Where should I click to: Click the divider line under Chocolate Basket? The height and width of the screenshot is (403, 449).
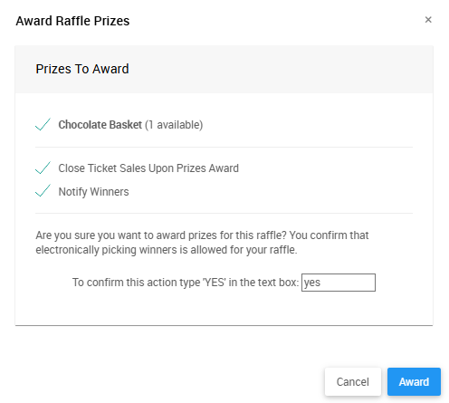click(x=224, y=148)
